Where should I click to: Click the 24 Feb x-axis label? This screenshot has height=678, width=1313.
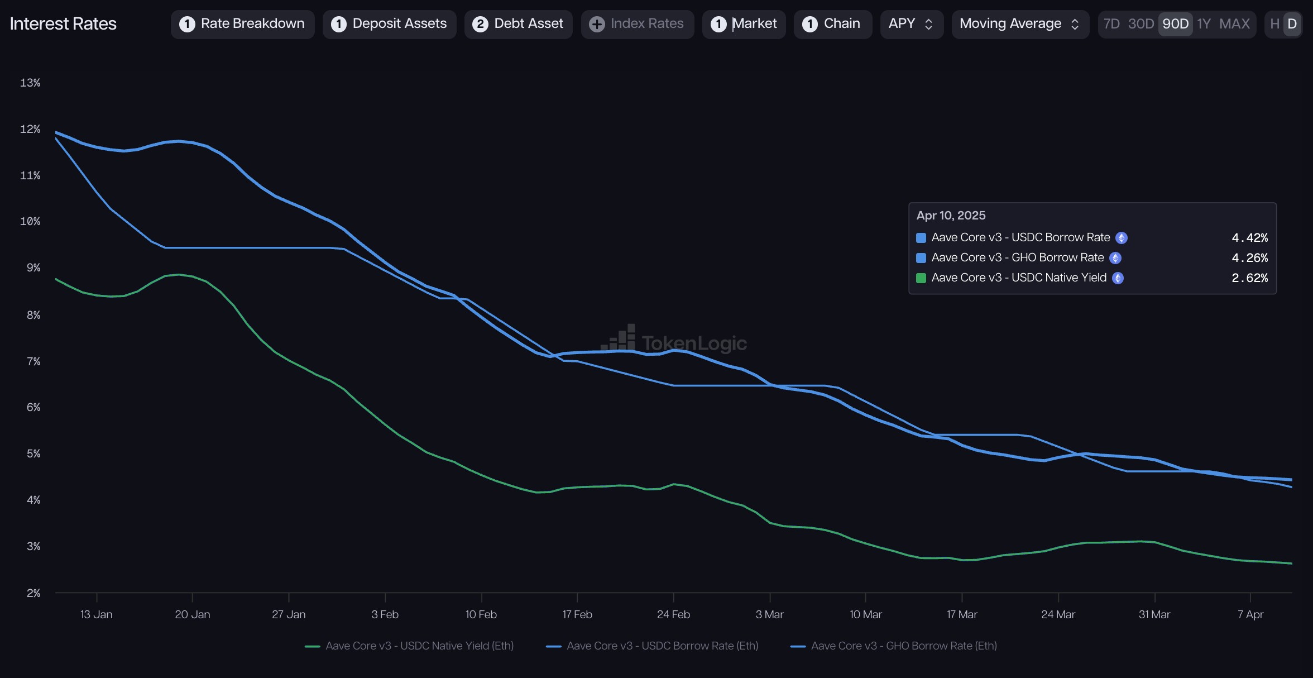click(673, 614)
